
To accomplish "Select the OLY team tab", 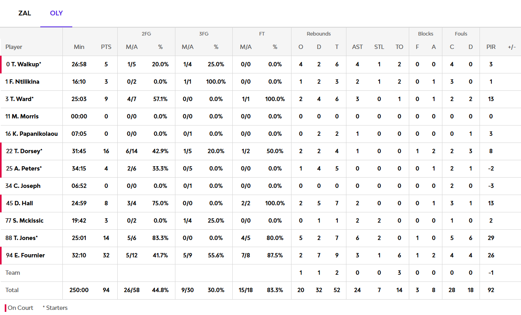I will [x=56, y=13].
